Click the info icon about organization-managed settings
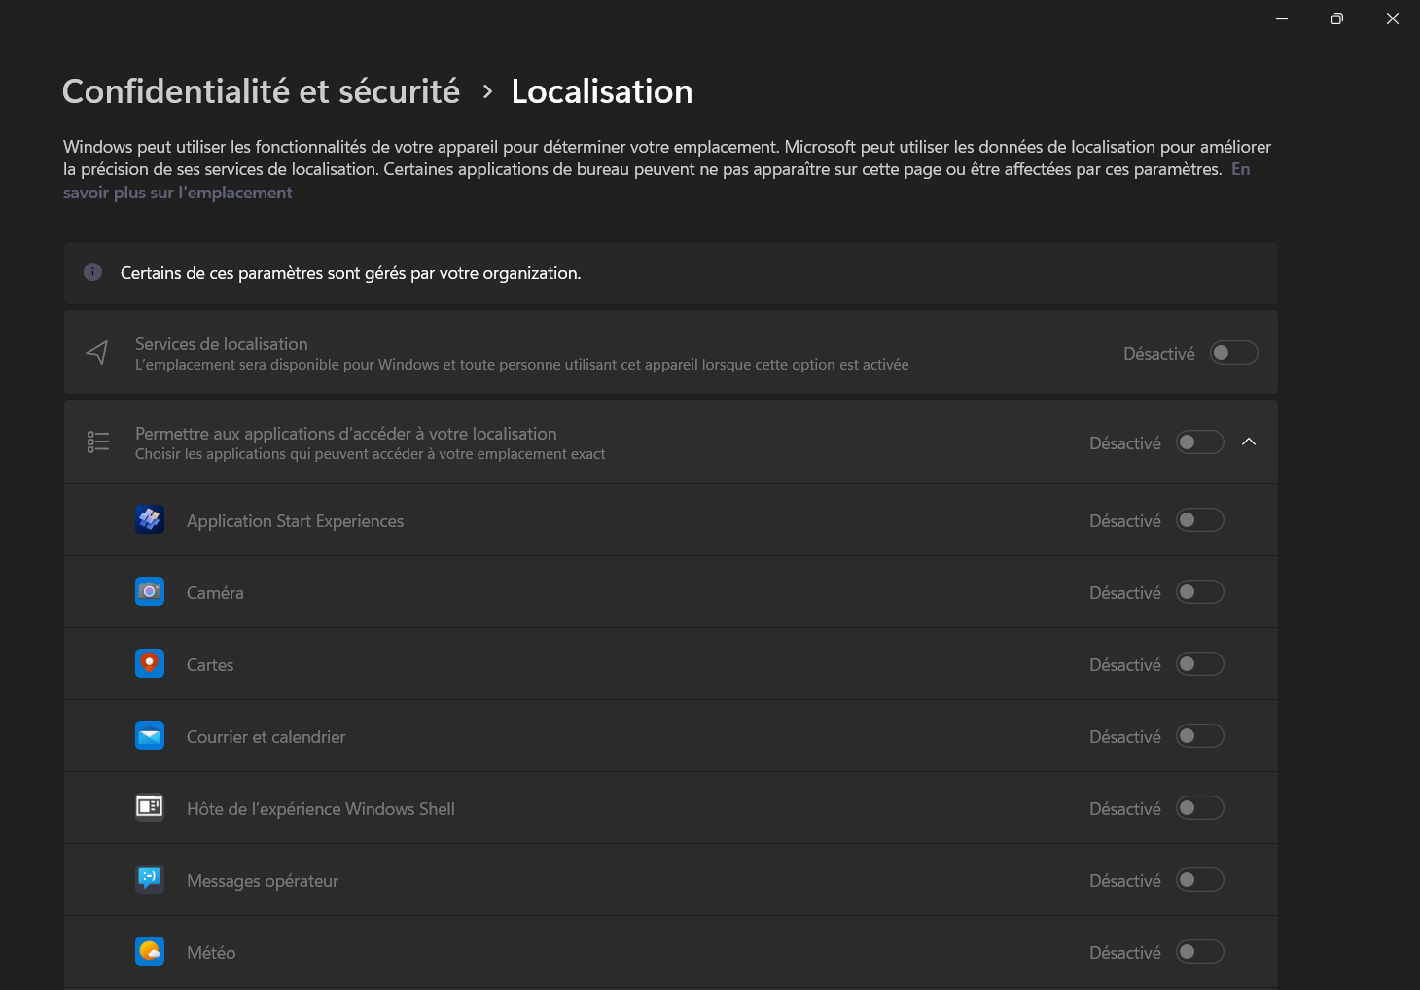The image size is (1420, 990). tap(92, 272)
